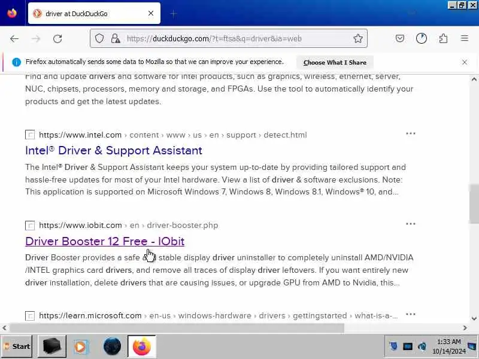Click the iobit.com result URL breadcrumb
479x359 pixels.
129,226
